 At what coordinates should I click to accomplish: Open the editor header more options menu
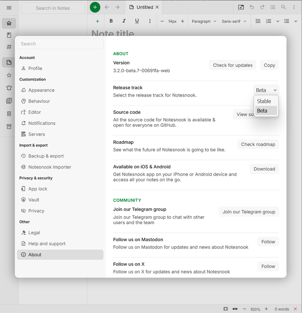[294, 7]
